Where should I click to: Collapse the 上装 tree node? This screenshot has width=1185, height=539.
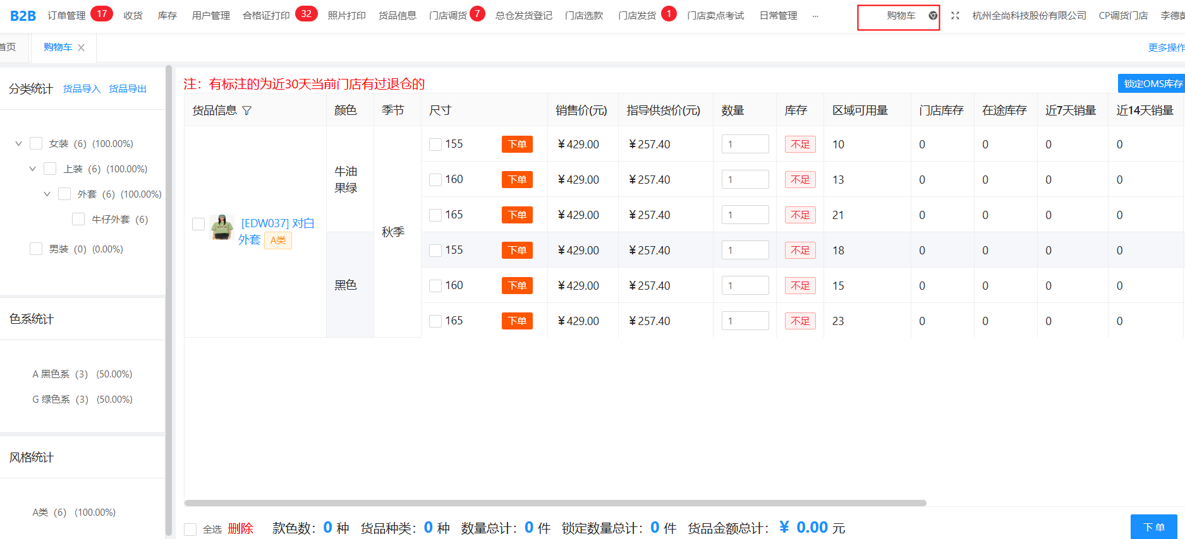tap(32, 169)
